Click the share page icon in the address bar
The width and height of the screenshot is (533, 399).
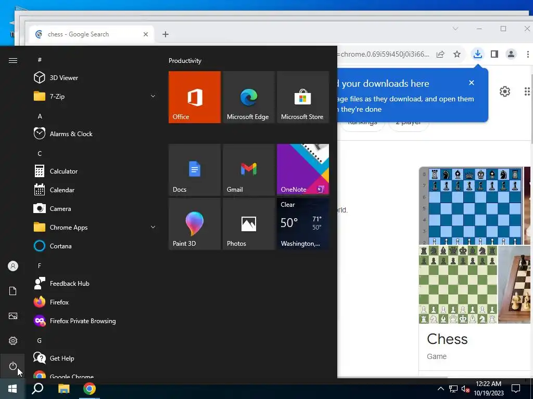440,54
